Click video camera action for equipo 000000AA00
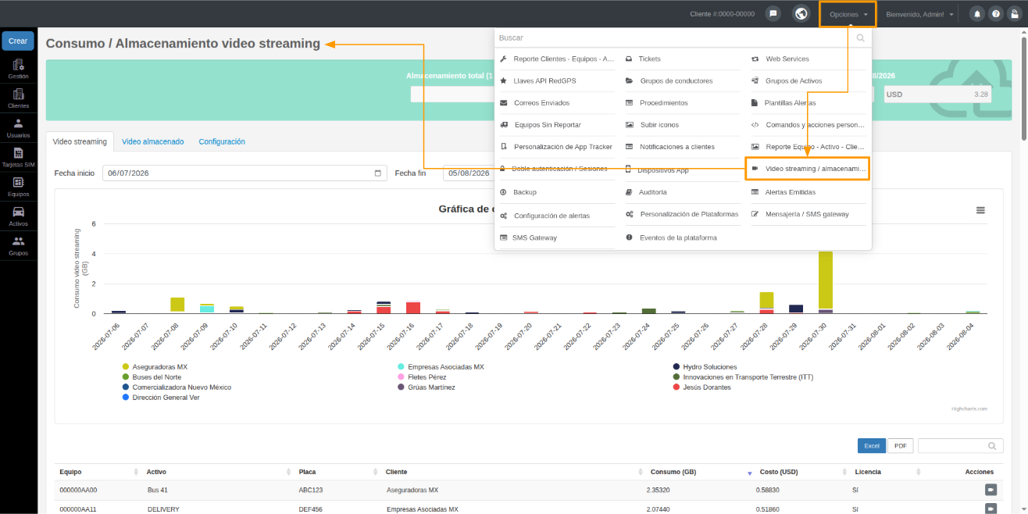Viewport: 1028px width, 514px height. point(991,490)
